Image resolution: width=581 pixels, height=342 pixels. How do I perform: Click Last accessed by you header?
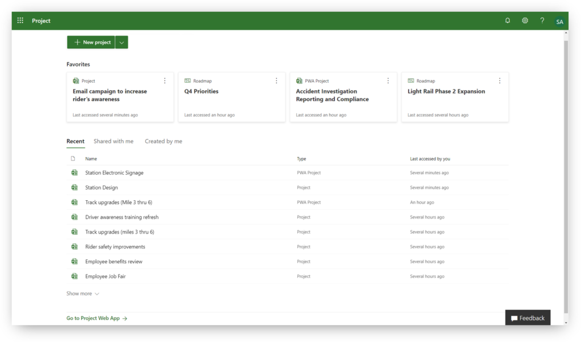430,159
